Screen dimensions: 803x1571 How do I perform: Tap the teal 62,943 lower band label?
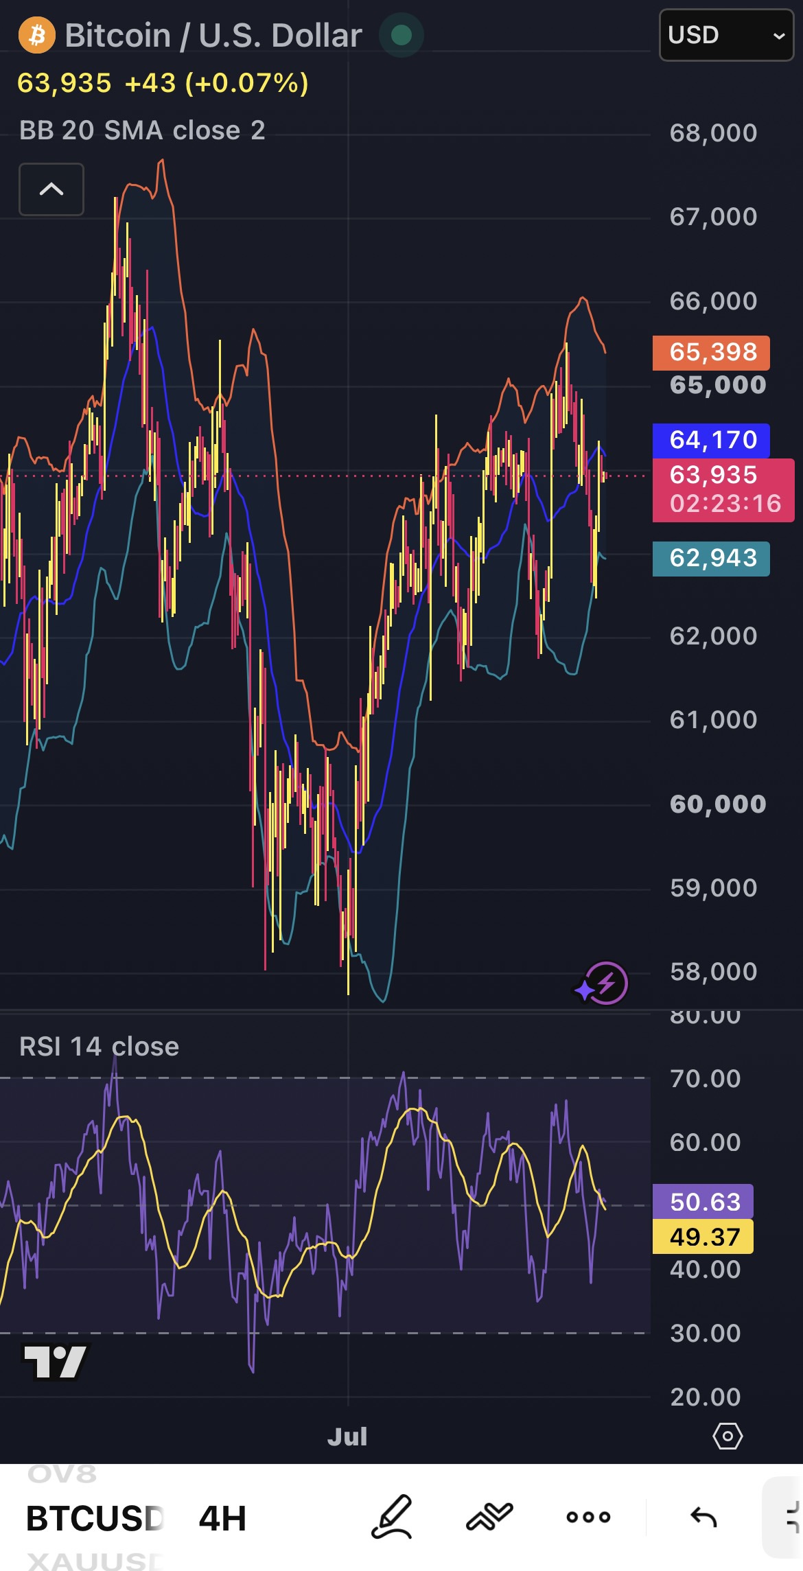(711, 558)
